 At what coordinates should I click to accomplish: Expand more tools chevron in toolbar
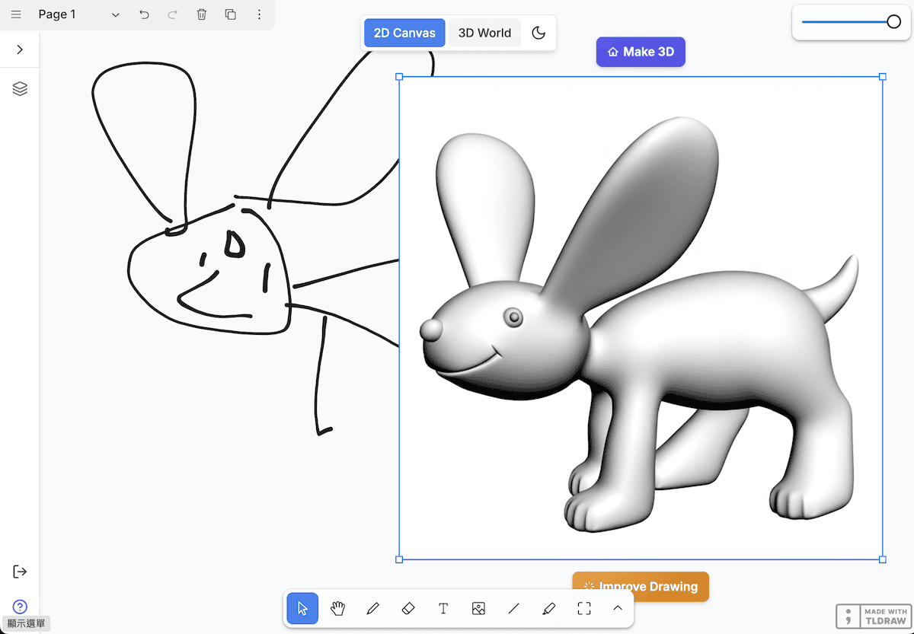pyautogui.click(x=618, y=608)
